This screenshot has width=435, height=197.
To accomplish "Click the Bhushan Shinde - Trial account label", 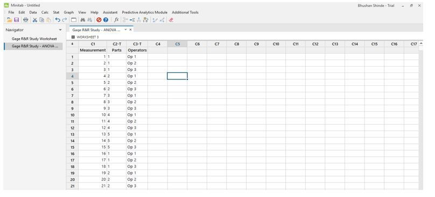I will [376, 5].
